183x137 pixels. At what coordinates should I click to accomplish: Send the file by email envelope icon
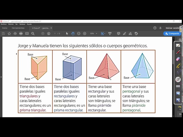click(x=27, y=34)
